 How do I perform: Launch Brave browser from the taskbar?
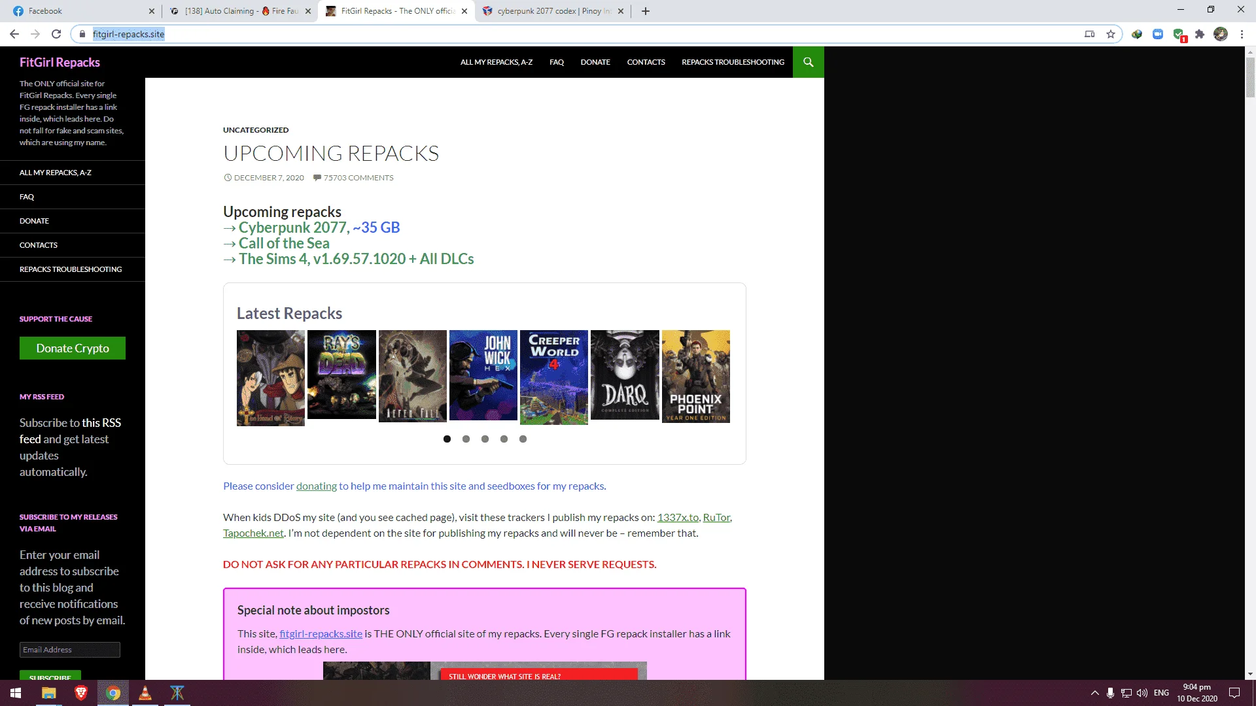click(81, 693)
